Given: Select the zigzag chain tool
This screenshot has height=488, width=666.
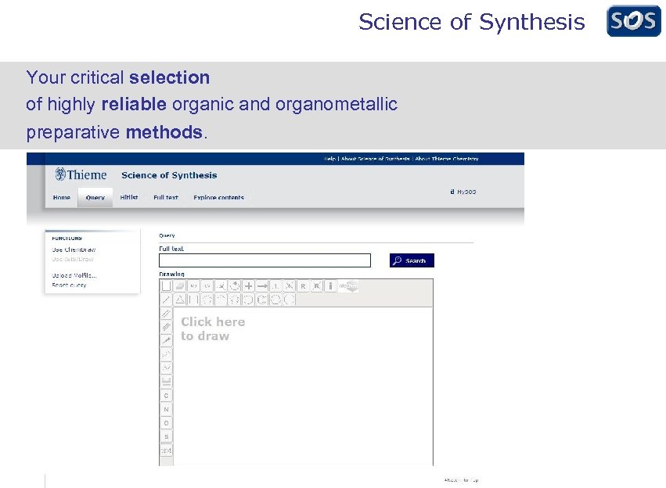Looking at the screenshot, I should [166, 368].
